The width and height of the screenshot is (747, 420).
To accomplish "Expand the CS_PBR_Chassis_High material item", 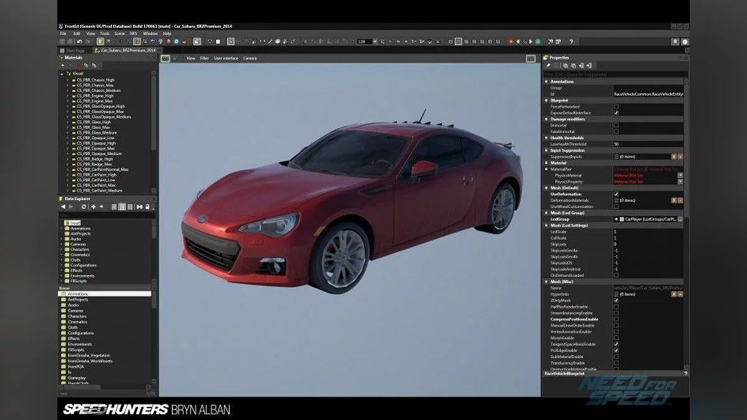I will [67, 80].
